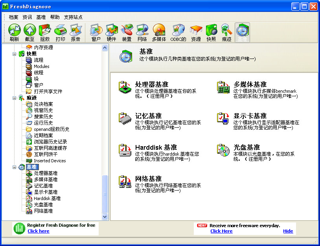Image resolution: width=320 pixels, height=246 pixels.
Task: Select 浏览器历史记录 in the tree
Action: 50,142
